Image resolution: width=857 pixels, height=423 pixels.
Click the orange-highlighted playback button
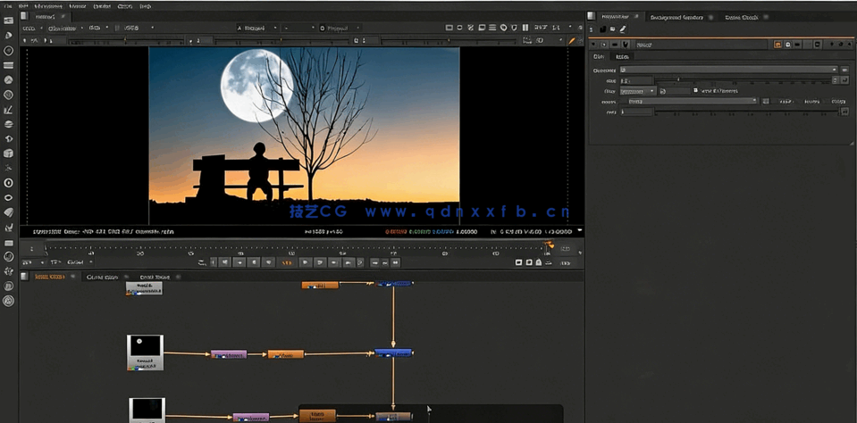coord(288,262)
